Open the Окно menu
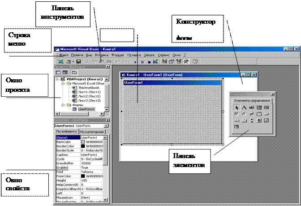The width and height of the screenshot is (301, 206). pyautogui.click(x=176, y=55)
